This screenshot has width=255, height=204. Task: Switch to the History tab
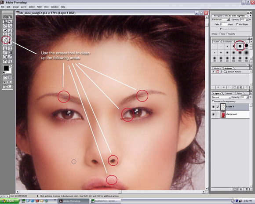(217, 68)
